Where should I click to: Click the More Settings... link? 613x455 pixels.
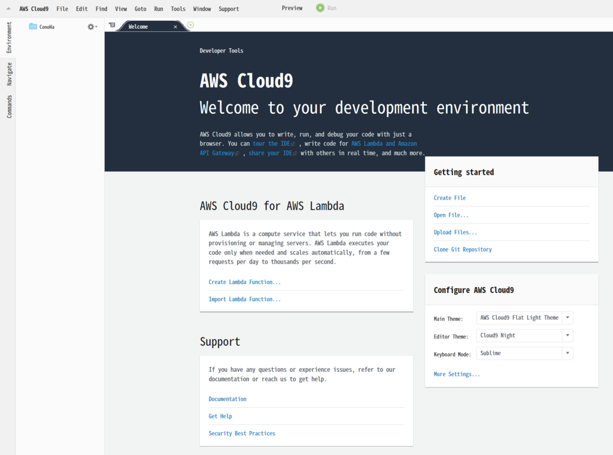(456, 374)
